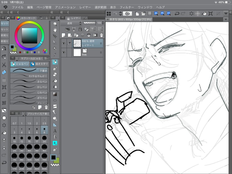Image resolution: width=232 pixels, height=174 pixels.
Task: Select the black main color swatch near wheel
Action: [12, 47]
